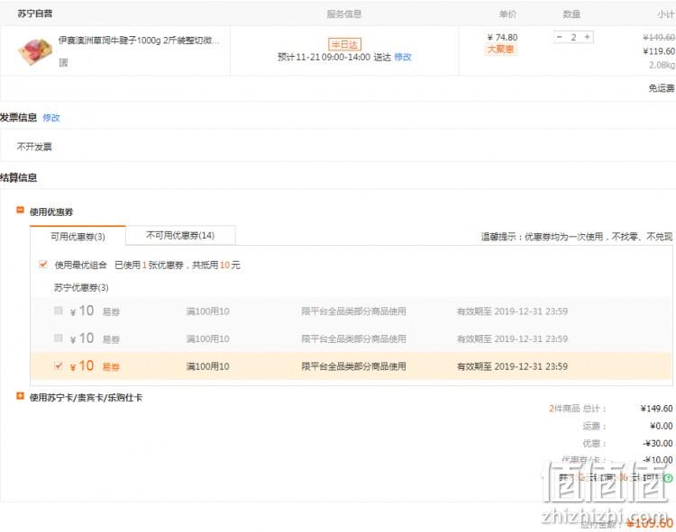The height and width of the screenshot is (532, 676).
Task: Click the 预计11-21 09:00-14:00 送达 text
Action: pyautogui.click(x=334, y=57)
